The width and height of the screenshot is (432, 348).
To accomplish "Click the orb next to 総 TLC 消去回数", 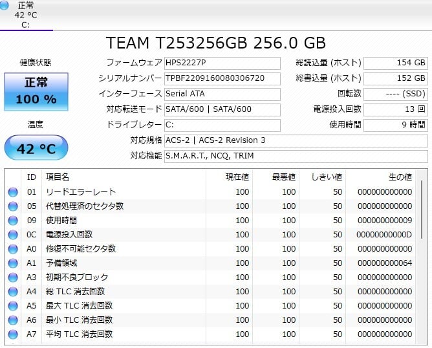I will [x=13, y=292].
